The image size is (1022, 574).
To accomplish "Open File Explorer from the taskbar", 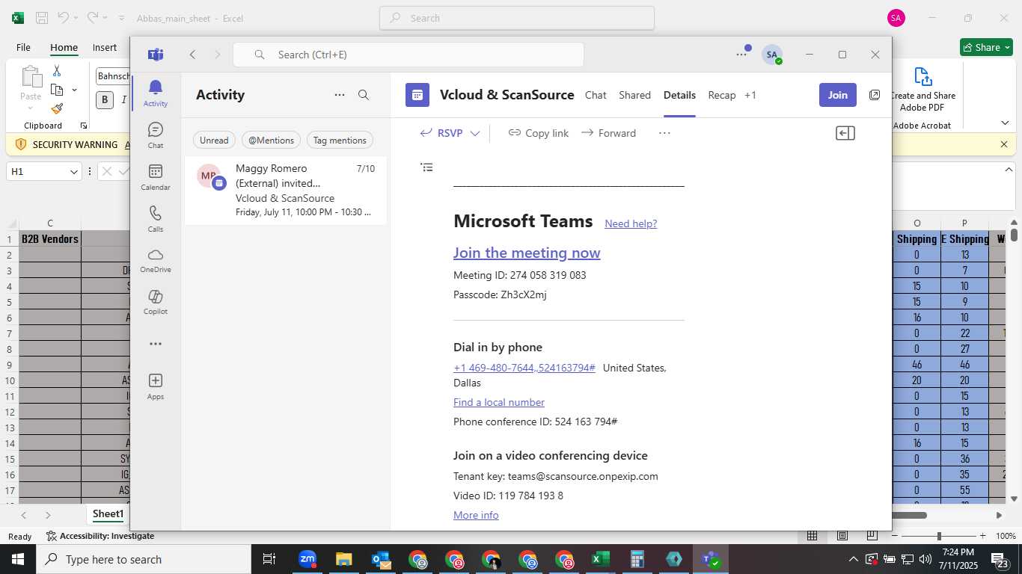I will click(x=344, y=559).
